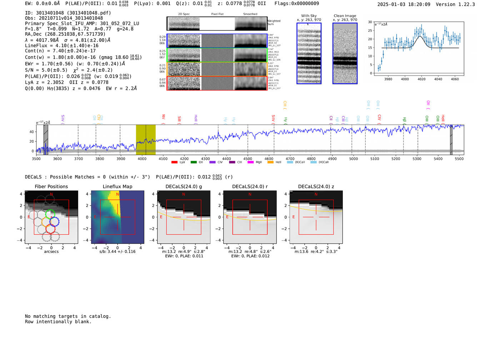Click the EWr: 0, PLAE: 0.011 caption

click(184, 256)
